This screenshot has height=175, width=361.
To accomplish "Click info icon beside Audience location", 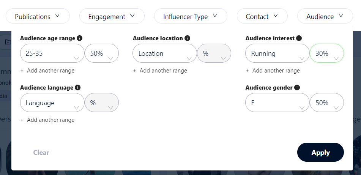I will tap(188, 38).
